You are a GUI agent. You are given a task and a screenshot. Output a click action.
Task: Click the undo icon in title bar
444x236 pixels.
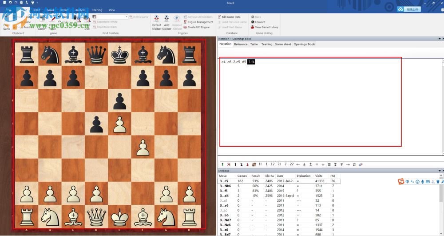(10, 2)
